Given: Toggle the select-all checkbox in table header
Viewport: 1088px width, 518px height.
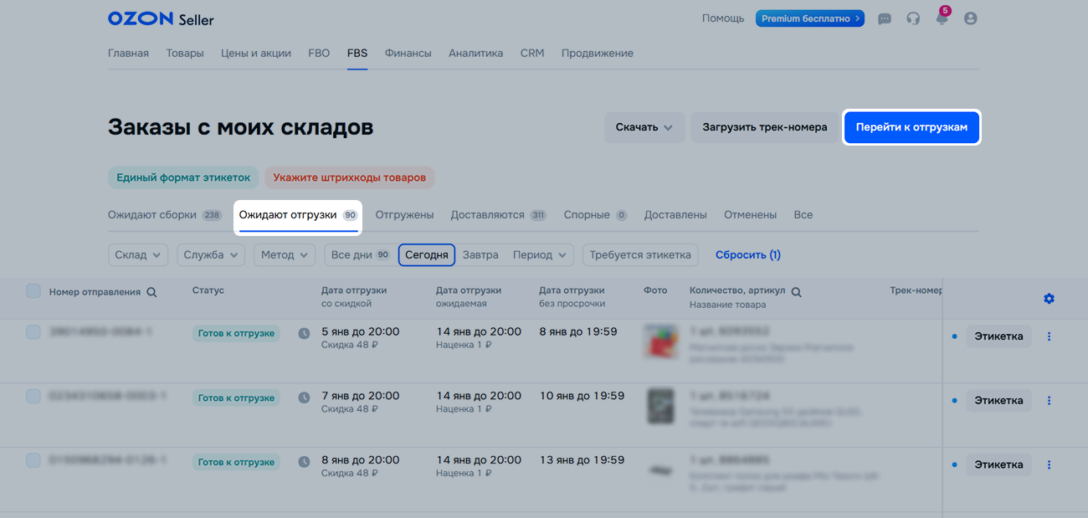Looking at the screenshot, I should (x=33, y=291).
